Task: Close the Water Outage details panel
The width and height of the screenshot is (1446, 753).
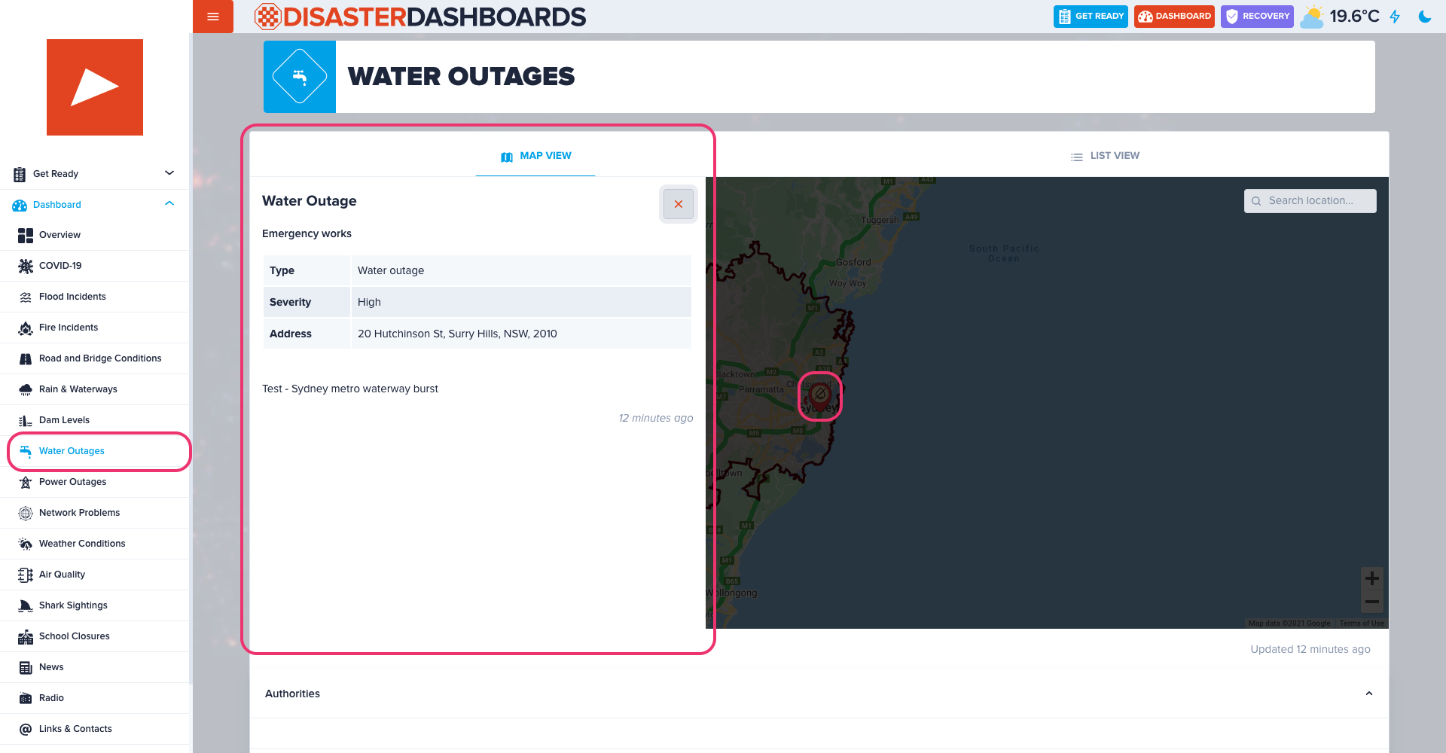Action: pyautogui.click(x=678, y=204)
